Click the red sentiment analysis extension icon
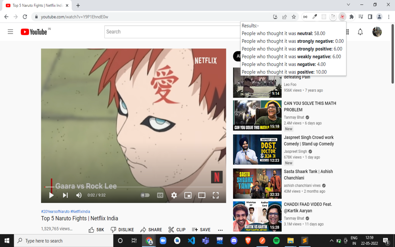This screenshot has height=247, width=395. 342,17
